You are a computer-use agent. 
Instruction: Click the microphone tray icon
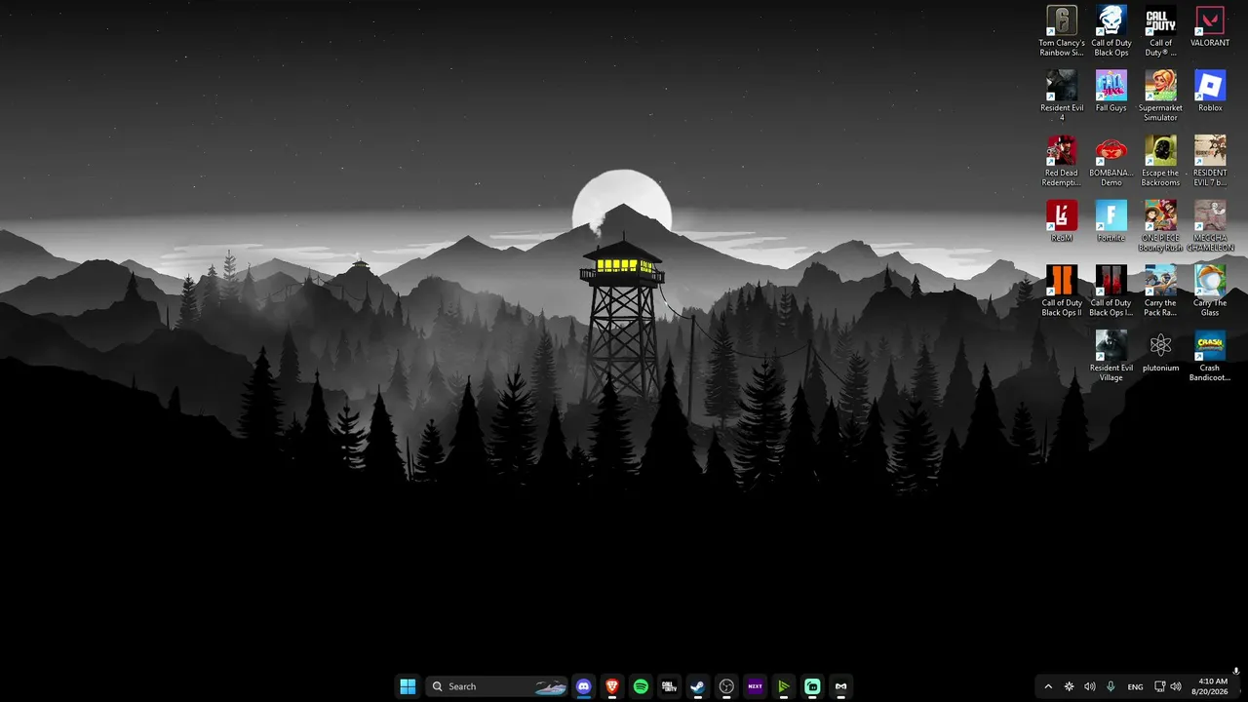pos(1111,686)
